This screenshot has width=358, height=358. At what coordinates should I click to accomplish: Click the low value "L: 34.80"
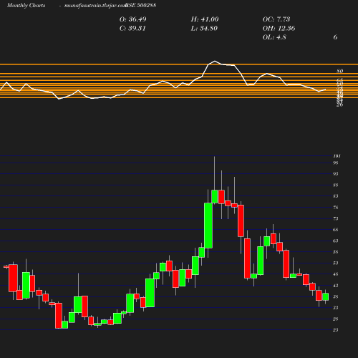204,29
